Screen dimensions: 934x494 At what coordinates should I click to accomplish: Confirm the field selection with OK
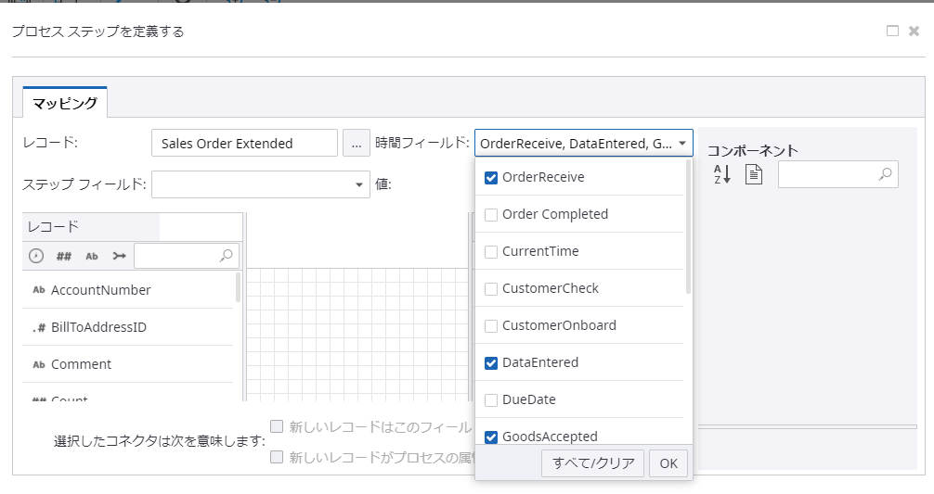(668, 463)
